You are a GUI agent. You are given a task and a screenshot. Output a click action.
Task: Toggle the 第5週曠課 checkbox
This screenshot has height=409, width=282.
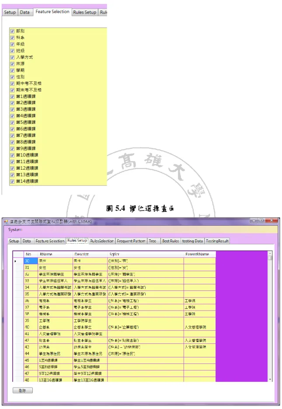tap(12, 122)
